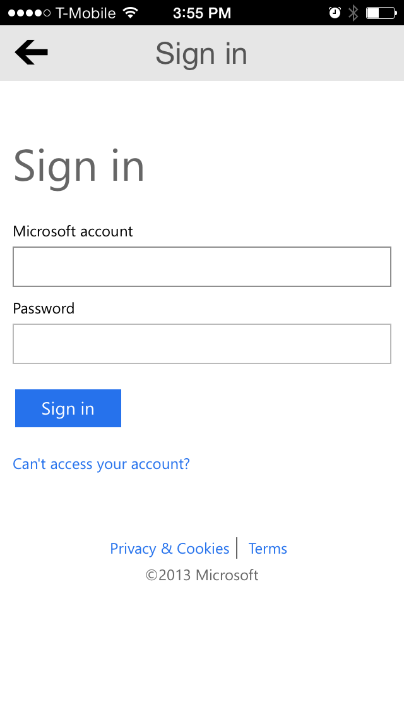
Task: Tap the alarm clock status icon
Action: pos(335,13)
